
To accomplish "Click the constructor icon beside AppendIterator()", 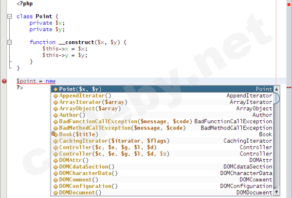I will point(55,96).
